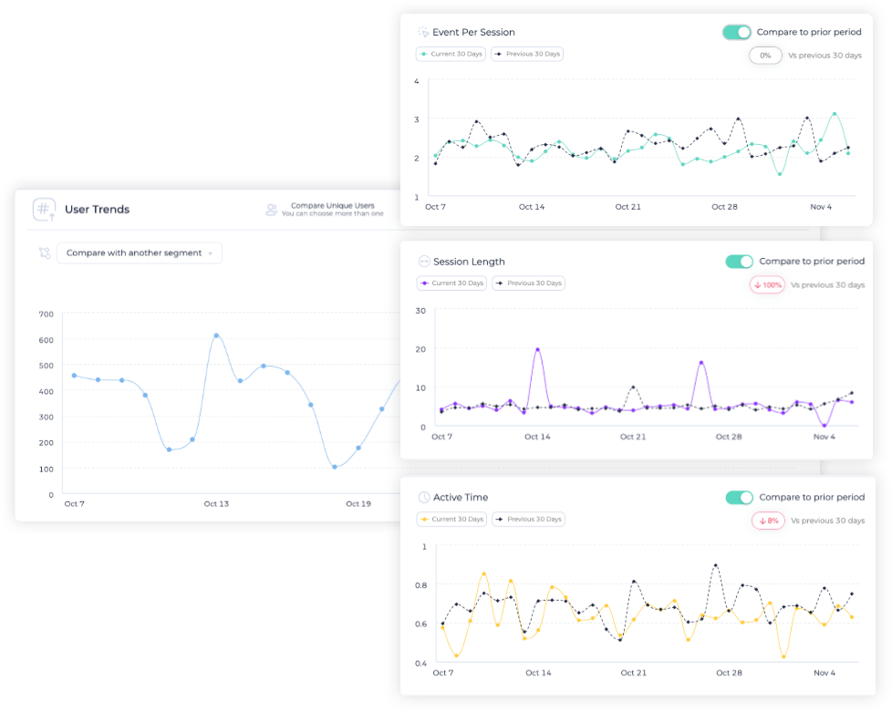Click Nov 4 axis label in Active Time

(825, 673)
